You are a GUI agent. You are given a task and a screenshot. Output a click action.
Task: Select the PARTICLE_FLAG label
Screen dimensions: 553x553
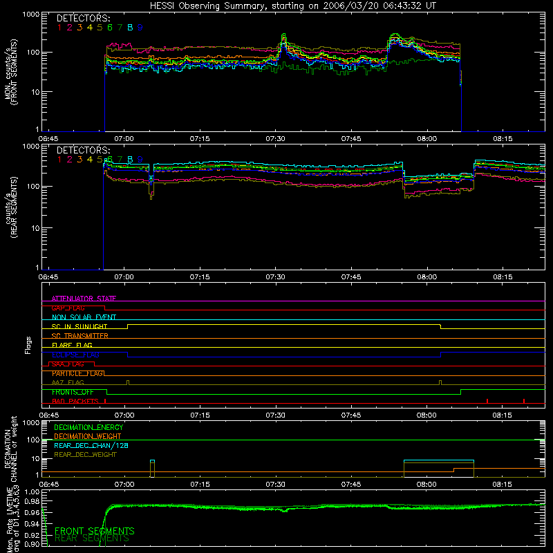pyautogui.click(x=78, y=373)
